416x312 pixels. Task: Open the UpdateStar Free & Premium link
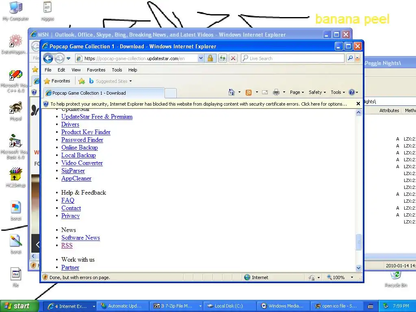pos(97,117)
